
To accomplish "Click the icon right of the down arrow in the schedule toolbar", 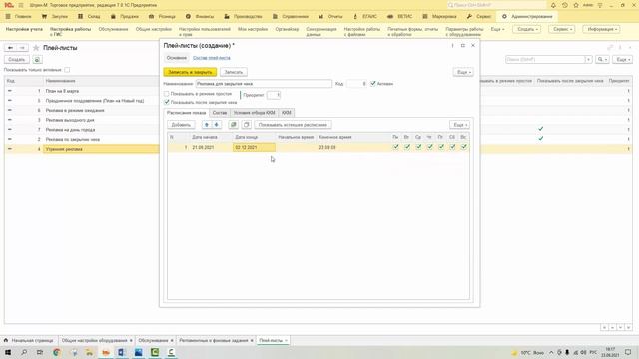I will (x=233, y=125).
